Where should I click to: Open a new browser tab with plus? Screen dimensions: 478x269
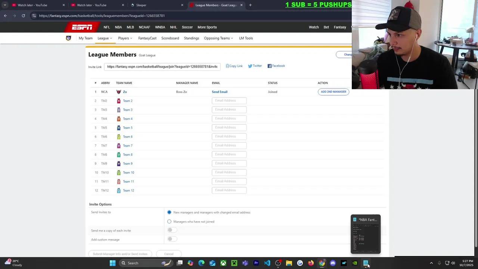pos(250,5)
